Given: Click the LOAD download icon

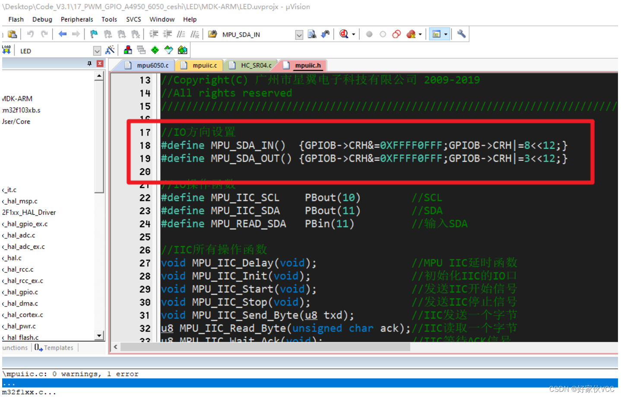Looking at the screenshot, I should click(x=6, y=50).
